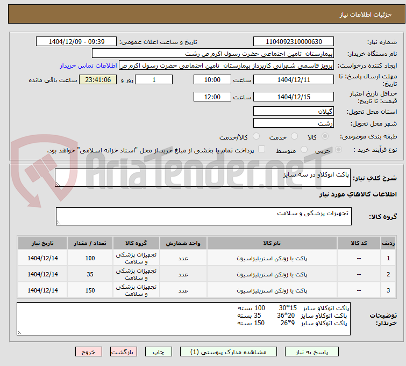The height and width of the screenshot is (366, 406).
Task: Click the پاسخ به نیاز button
Action: point(311,352)
